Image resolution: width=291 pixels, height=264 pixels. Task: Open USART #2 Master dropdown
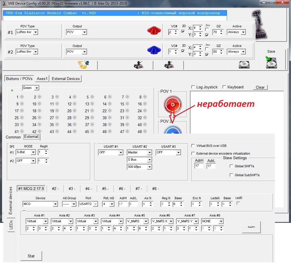[150, 152]
